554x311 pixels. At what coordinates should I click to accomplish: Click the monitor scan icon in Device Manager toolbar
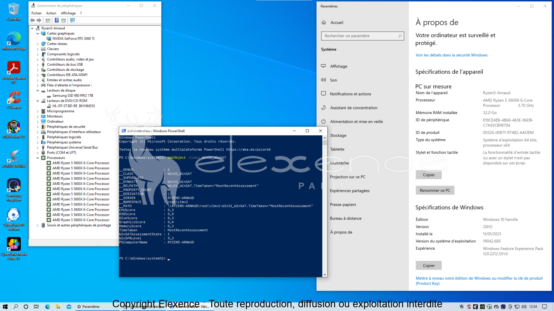(72, 20)
